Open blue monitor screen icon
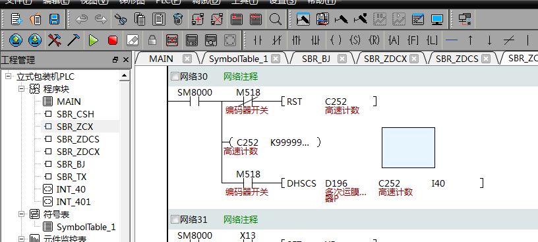Screen dimensions: 538x242 pyautogui.click(x=436, y=19)
